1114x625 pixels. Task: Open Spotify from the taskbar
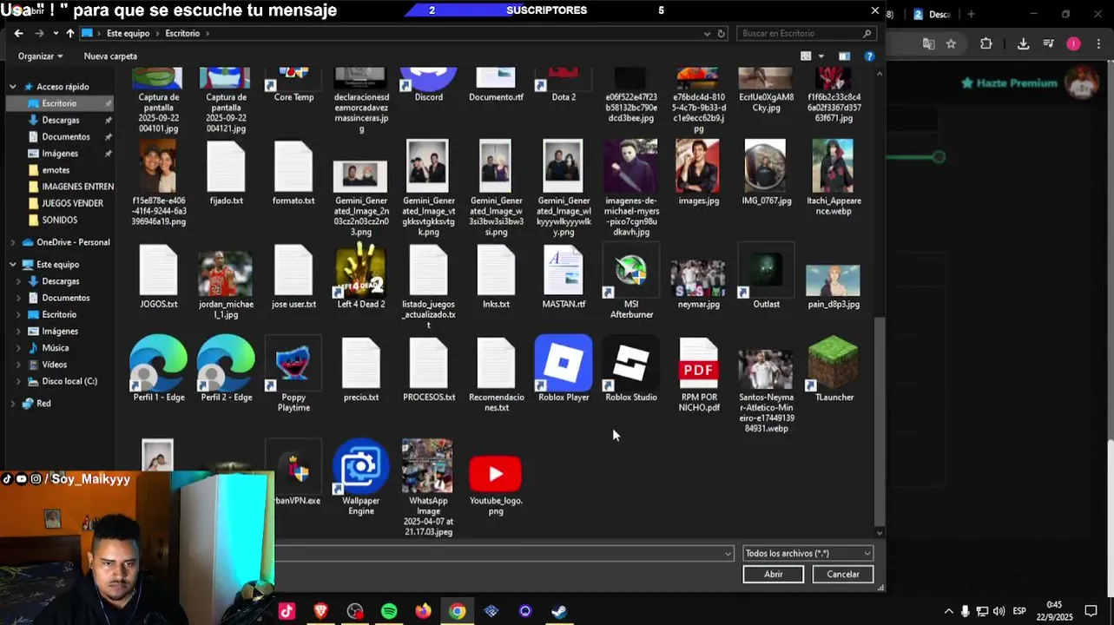coord(389,611)
